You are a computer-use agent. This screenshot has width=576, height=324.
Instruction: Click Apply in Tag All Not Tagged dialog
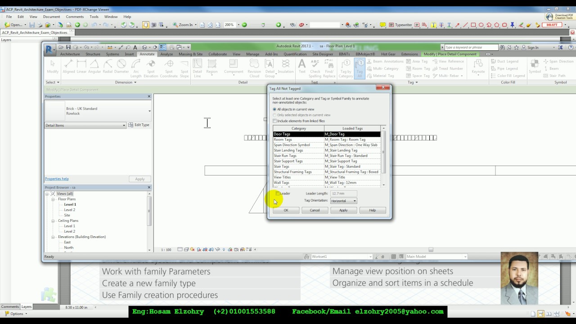click(x=343, y=210)
